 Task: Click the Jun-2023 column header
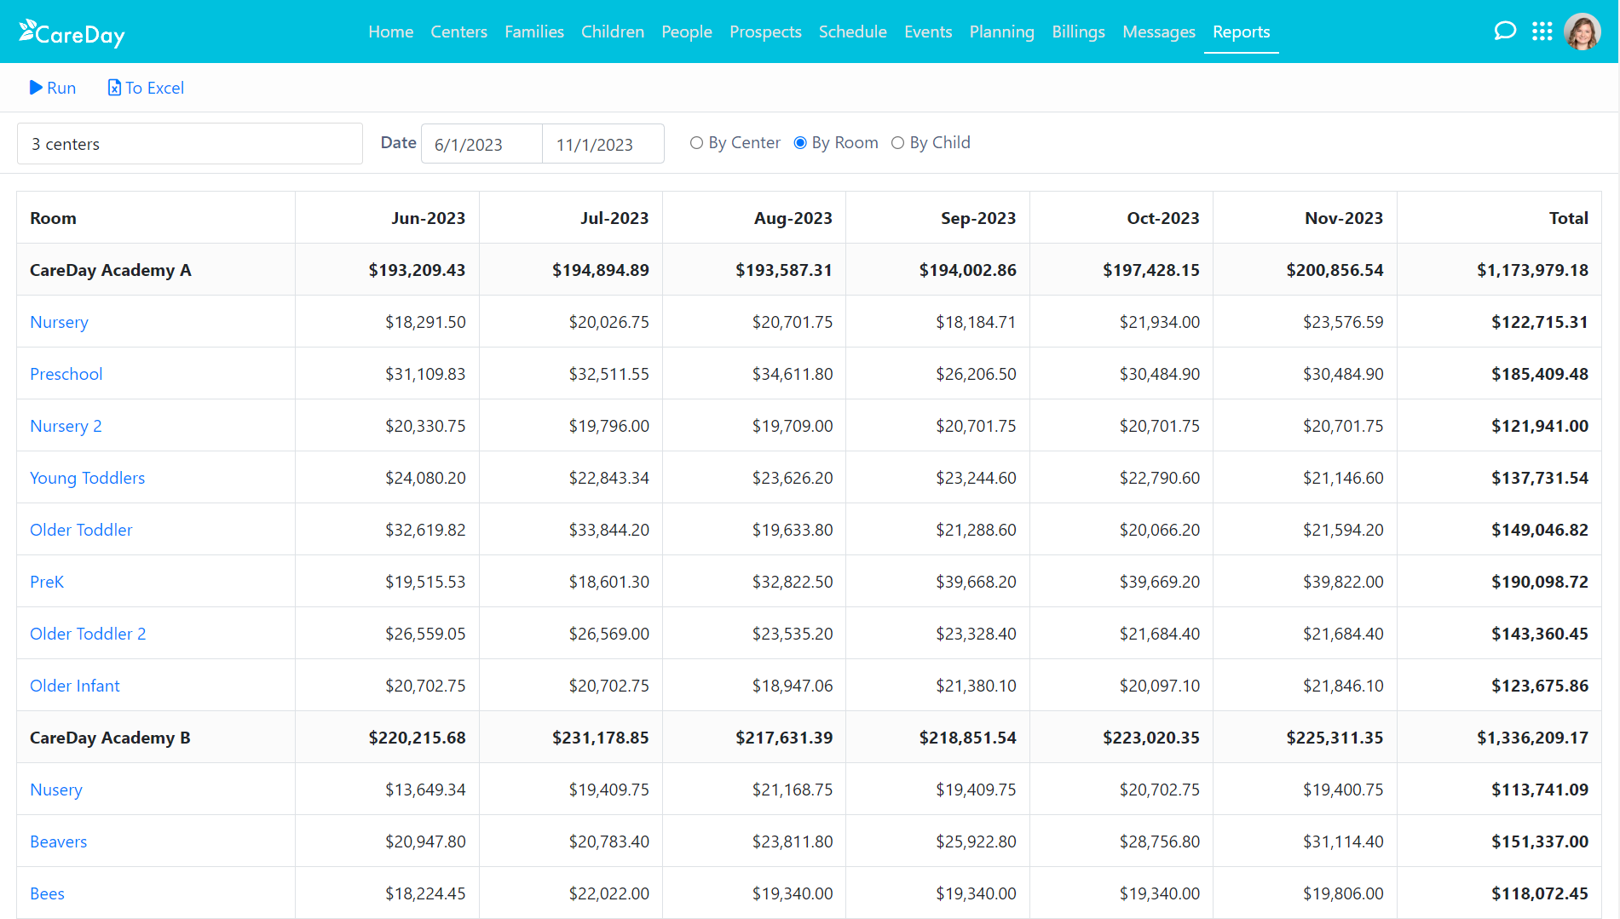tap(429, 218)
